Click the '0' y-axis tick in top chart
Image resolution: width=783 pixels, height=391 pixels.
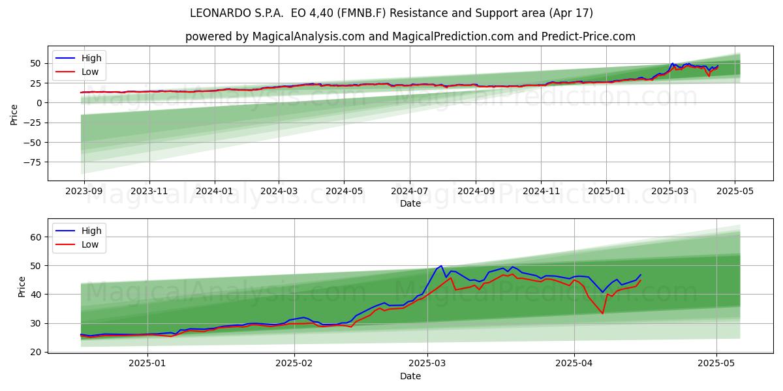[39, 103]
